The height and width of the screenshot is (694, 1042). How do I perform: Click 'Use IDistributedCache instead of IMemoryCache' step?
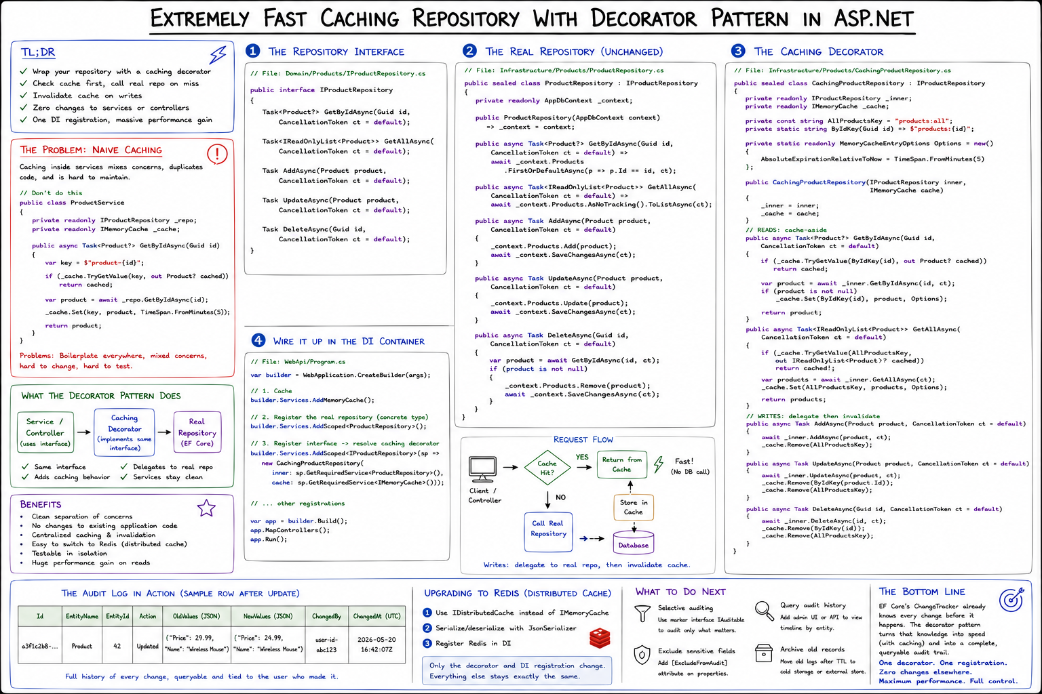pyautogui.click(x=516, y=613)
